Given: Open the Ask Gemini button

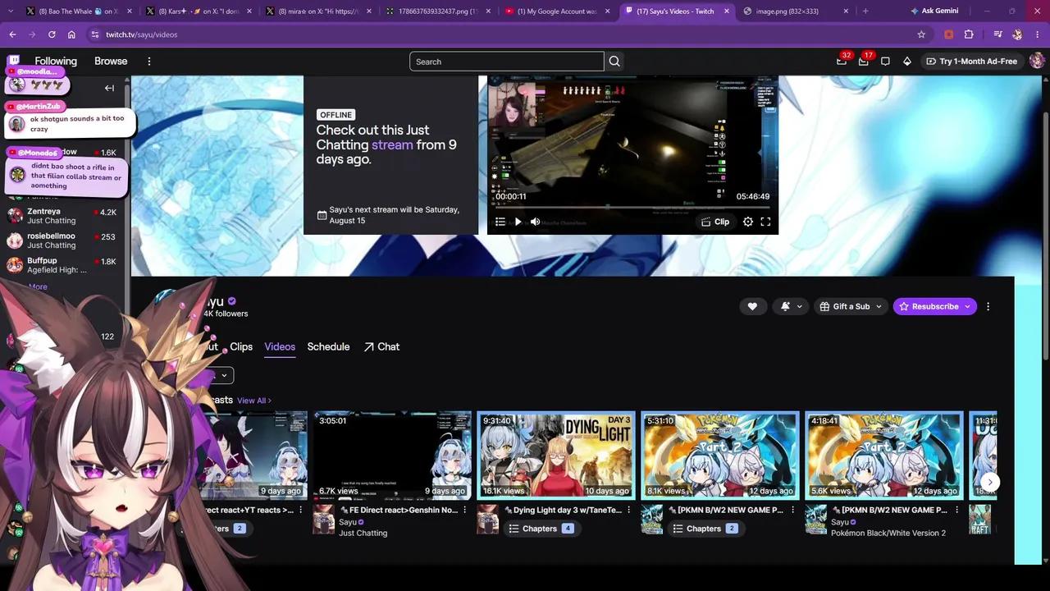Looking at the screenshot, I should 934,11.
